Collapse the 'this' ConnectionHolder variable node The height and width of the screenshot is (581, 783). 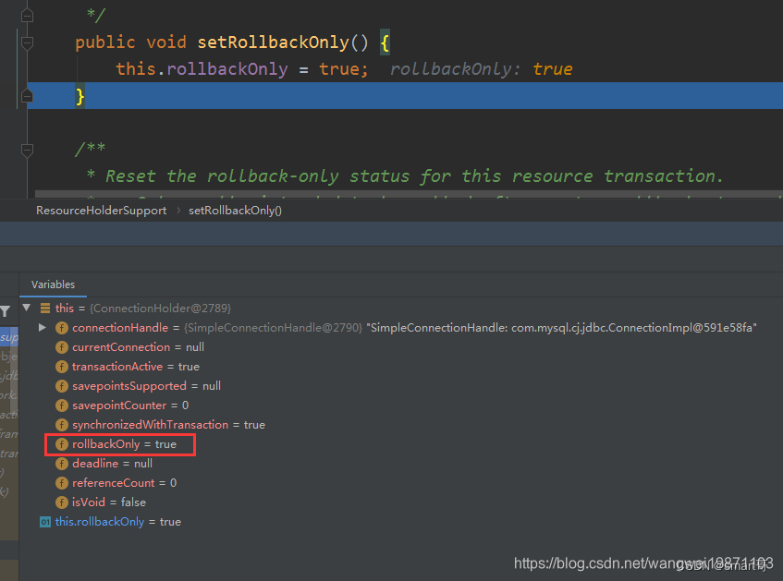click(x=27, y=308)
